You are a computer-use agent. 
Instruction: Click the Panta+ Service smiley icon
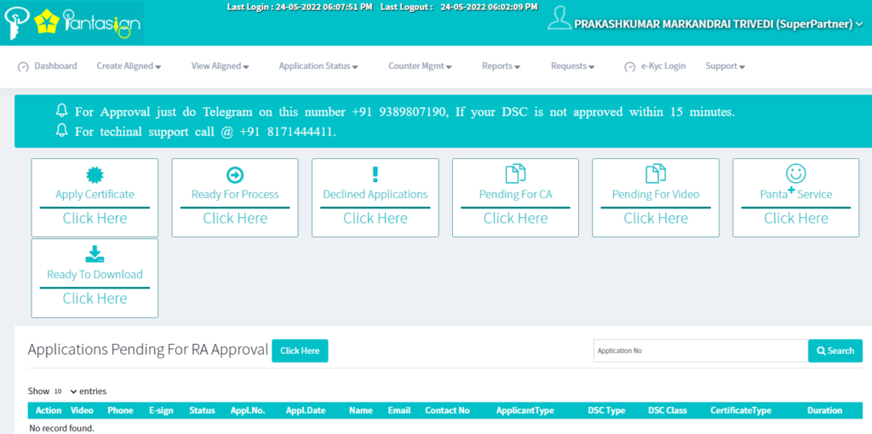point(796,174)
